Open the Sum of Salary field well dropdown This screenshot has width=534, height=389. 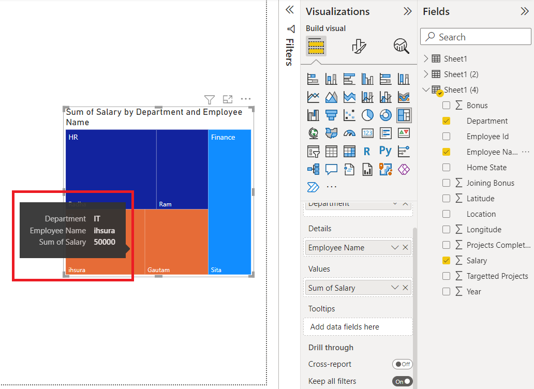point(395,288)
